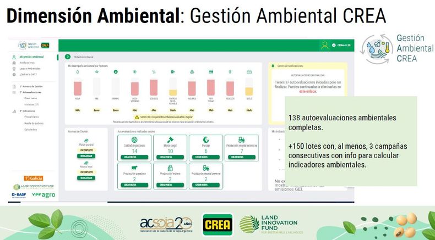This screenshot has height=240, width=435.
Task: Click the Gestión Ambiental CREA logo in sidebar header
Action: [x=34, y=45]
